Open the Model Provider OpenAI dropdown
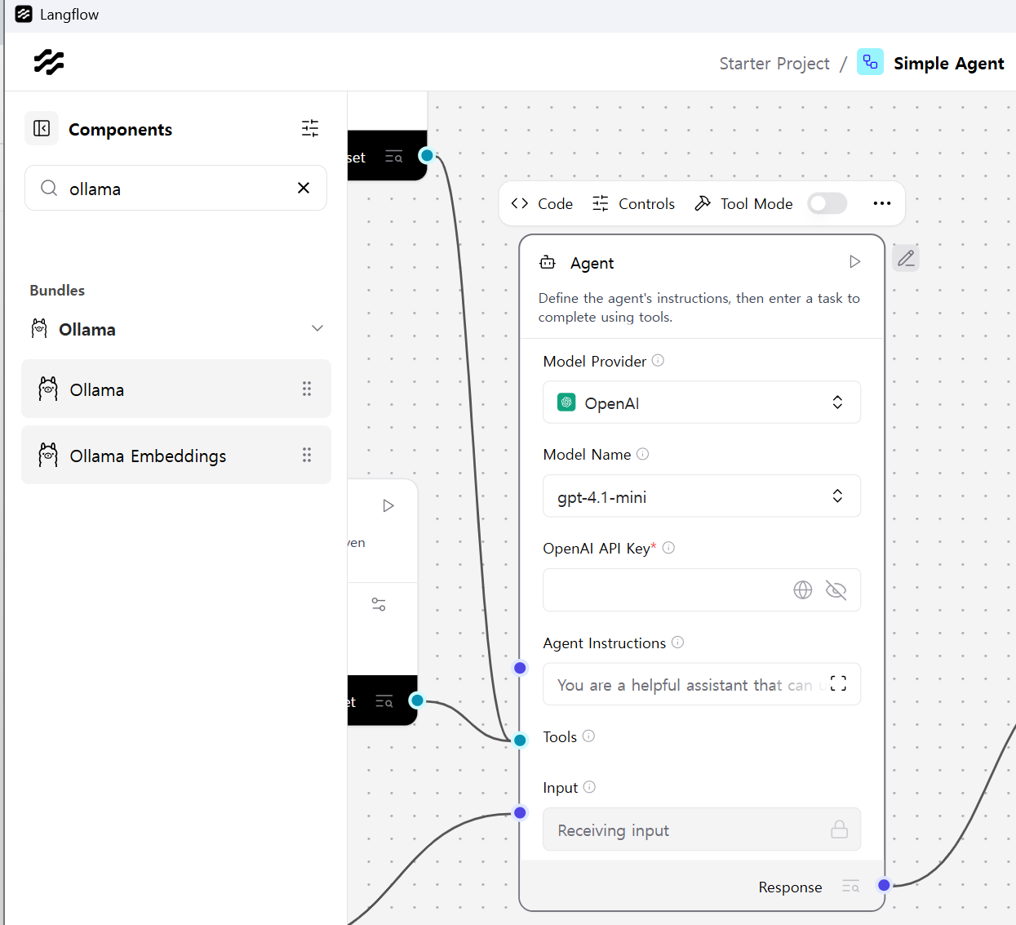1016x925 pixels. [x=702, y=402]
